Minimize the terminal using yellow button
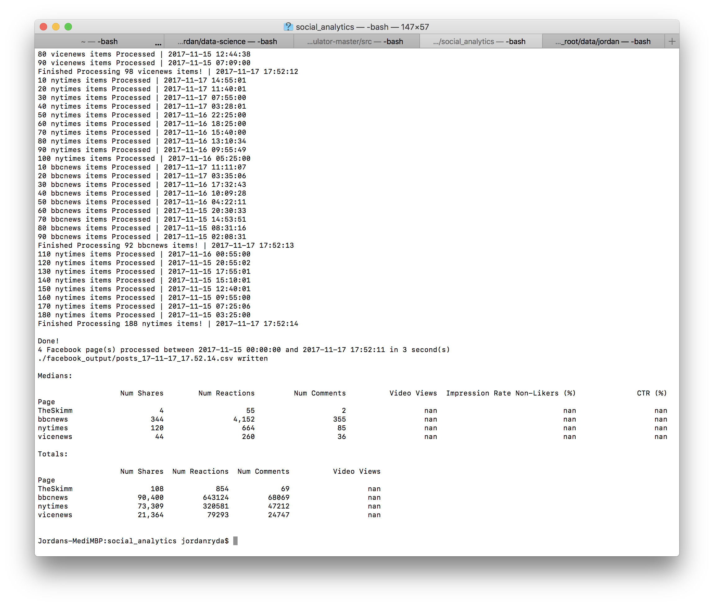 56,27
